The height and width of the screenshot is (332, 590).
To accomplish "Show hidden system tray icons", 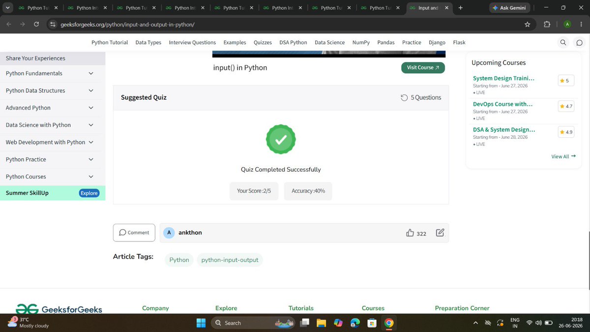I will pyautogui.click(x=475, y=323).
